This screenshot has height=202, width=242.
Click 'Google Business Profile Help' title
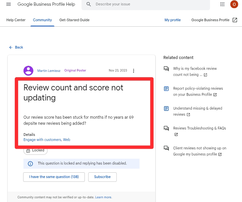click(46, 4)
